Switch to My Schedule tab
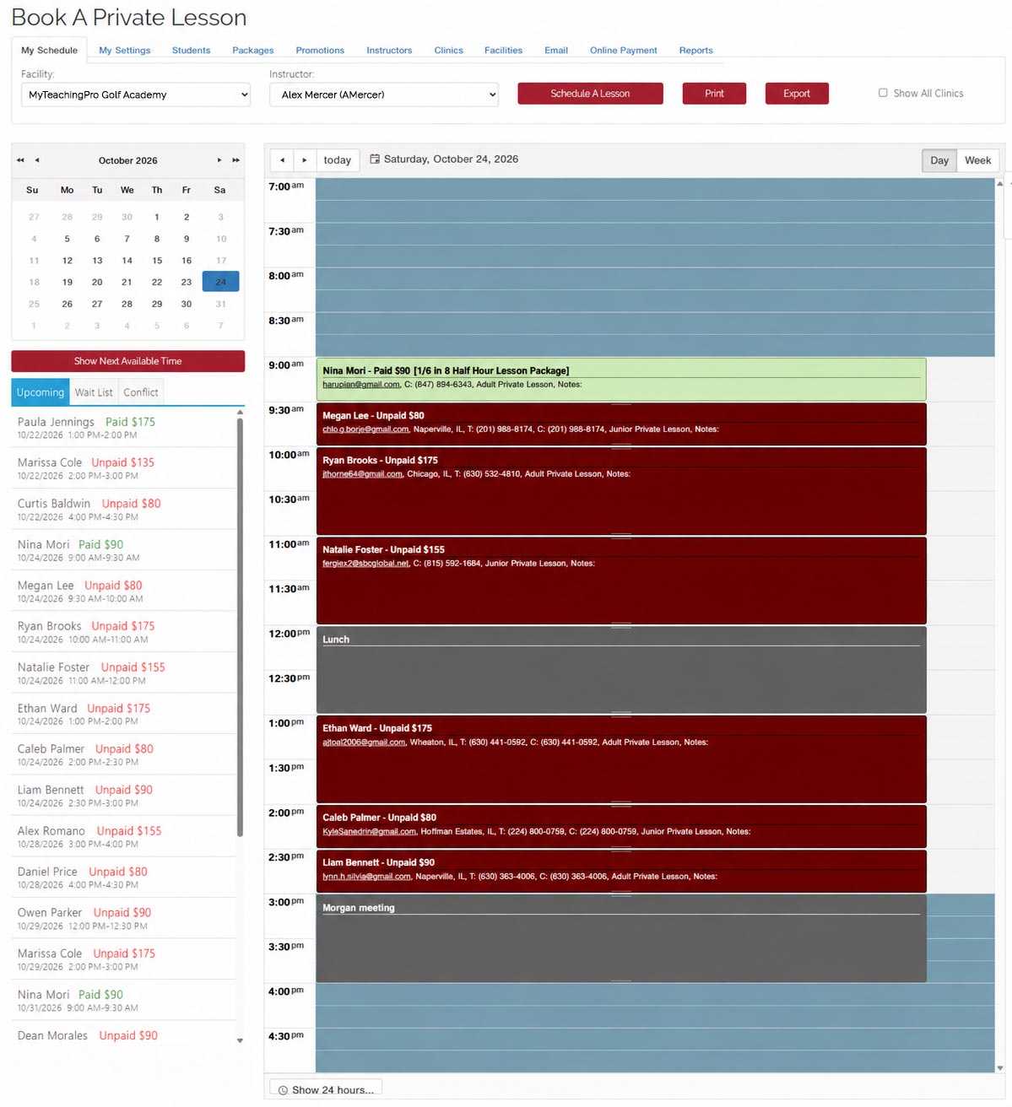1012x1107 pixels. (x=49, y=50)
